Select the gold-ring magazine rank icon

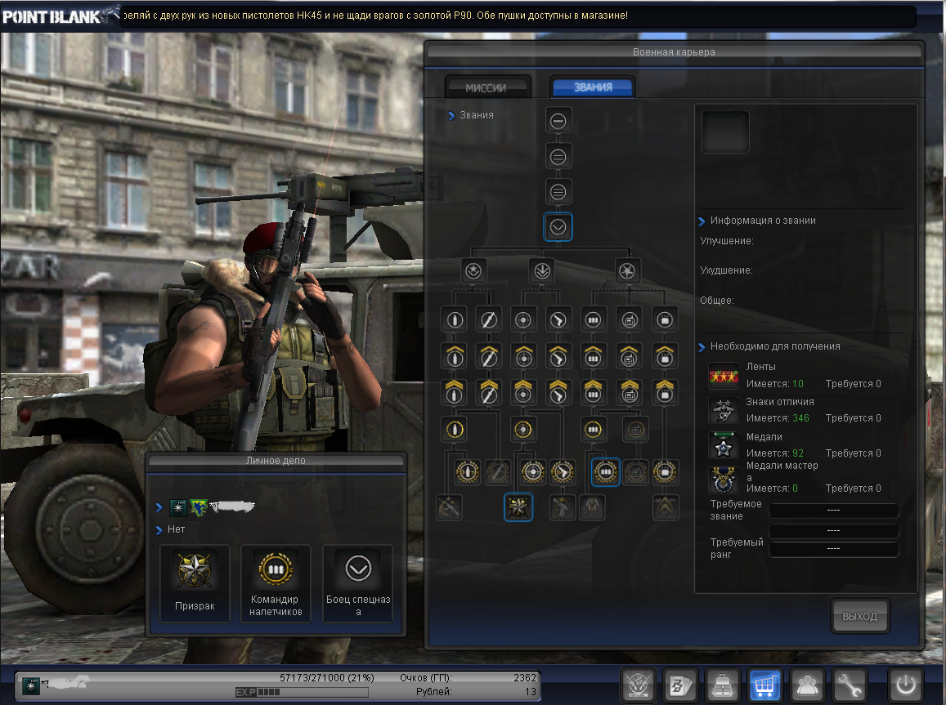[x=593, y=430]
